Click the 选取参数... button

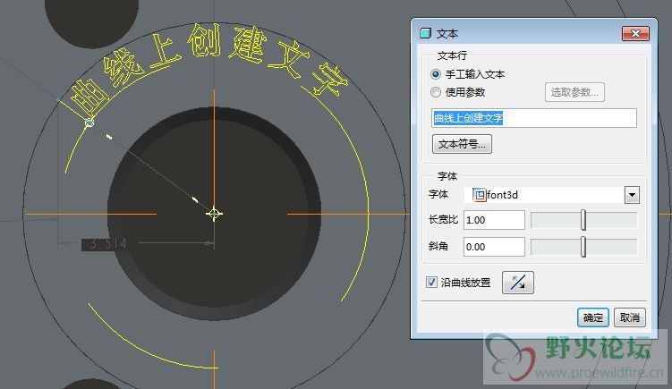574,92
